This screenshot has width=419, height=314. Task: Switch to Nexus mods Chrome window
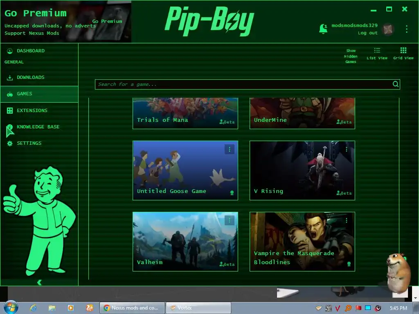[132, 308]
